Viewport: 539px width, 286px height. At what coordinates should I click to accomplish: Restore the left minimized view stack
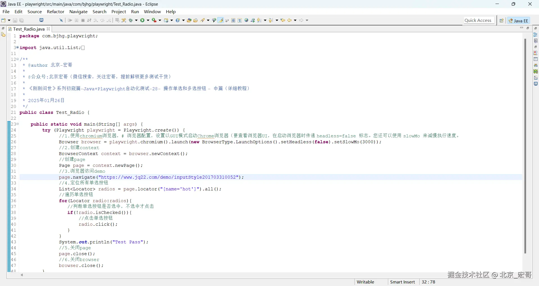tap(3, 28)
